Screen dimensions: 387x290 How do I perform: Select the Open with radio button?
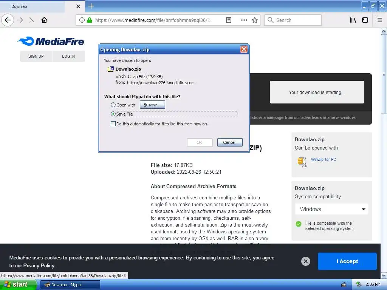(x=113, y=105)
